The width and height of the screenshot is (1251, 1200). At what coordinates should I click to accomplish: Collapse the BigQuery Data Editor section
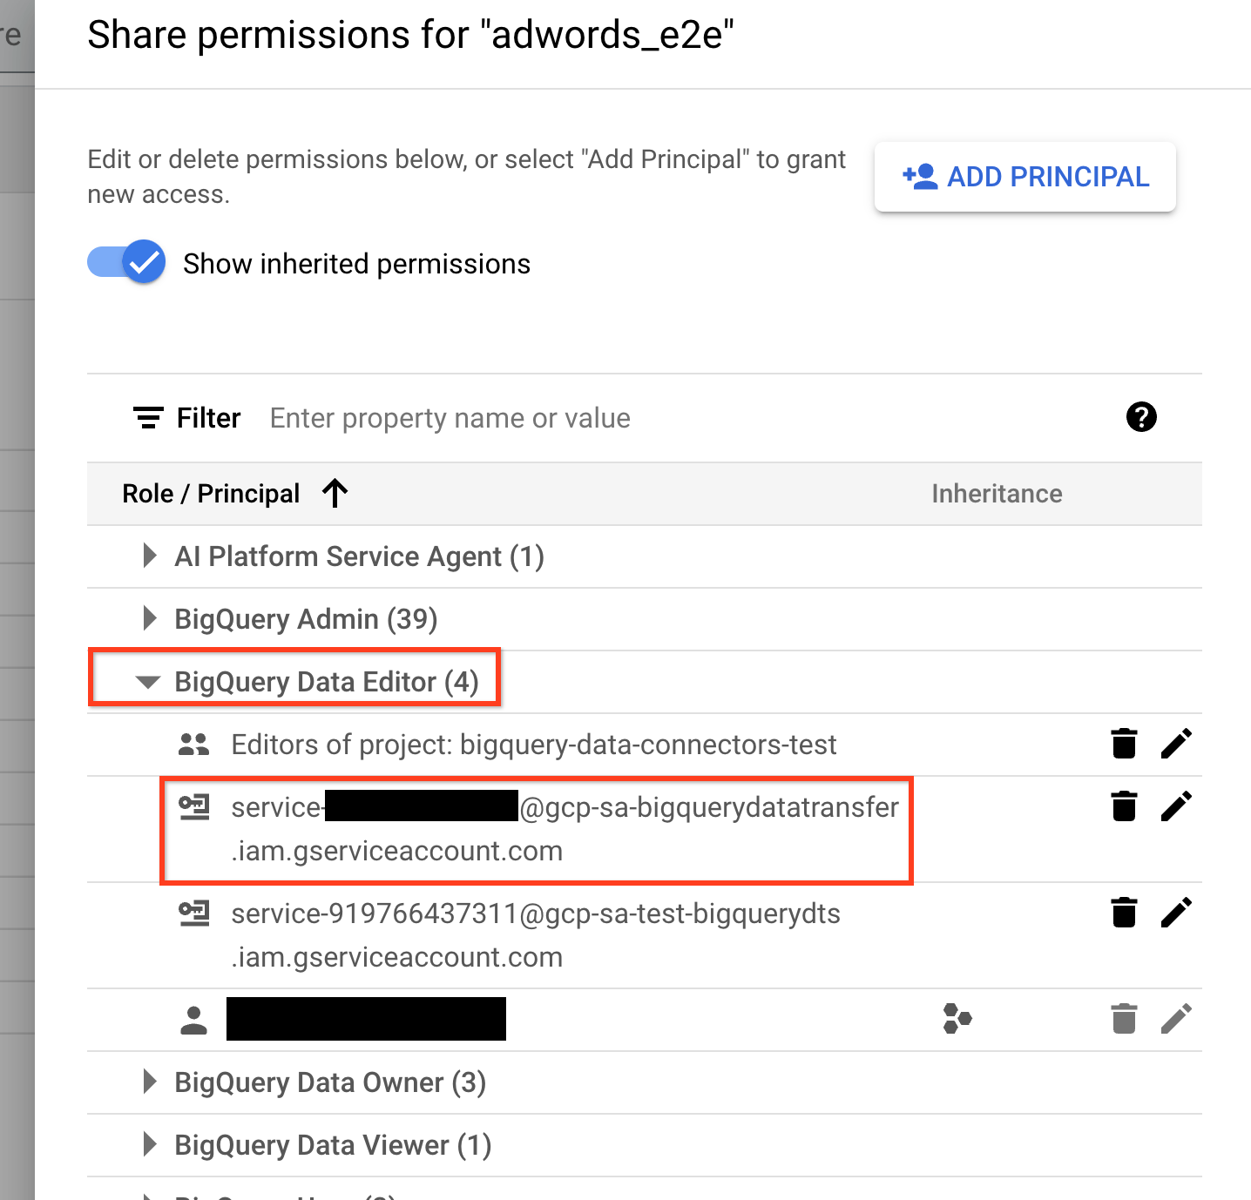[x=149, y=682]
